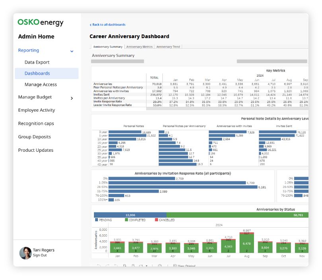
Task: Open Recognition caps page
Action: 36,124
